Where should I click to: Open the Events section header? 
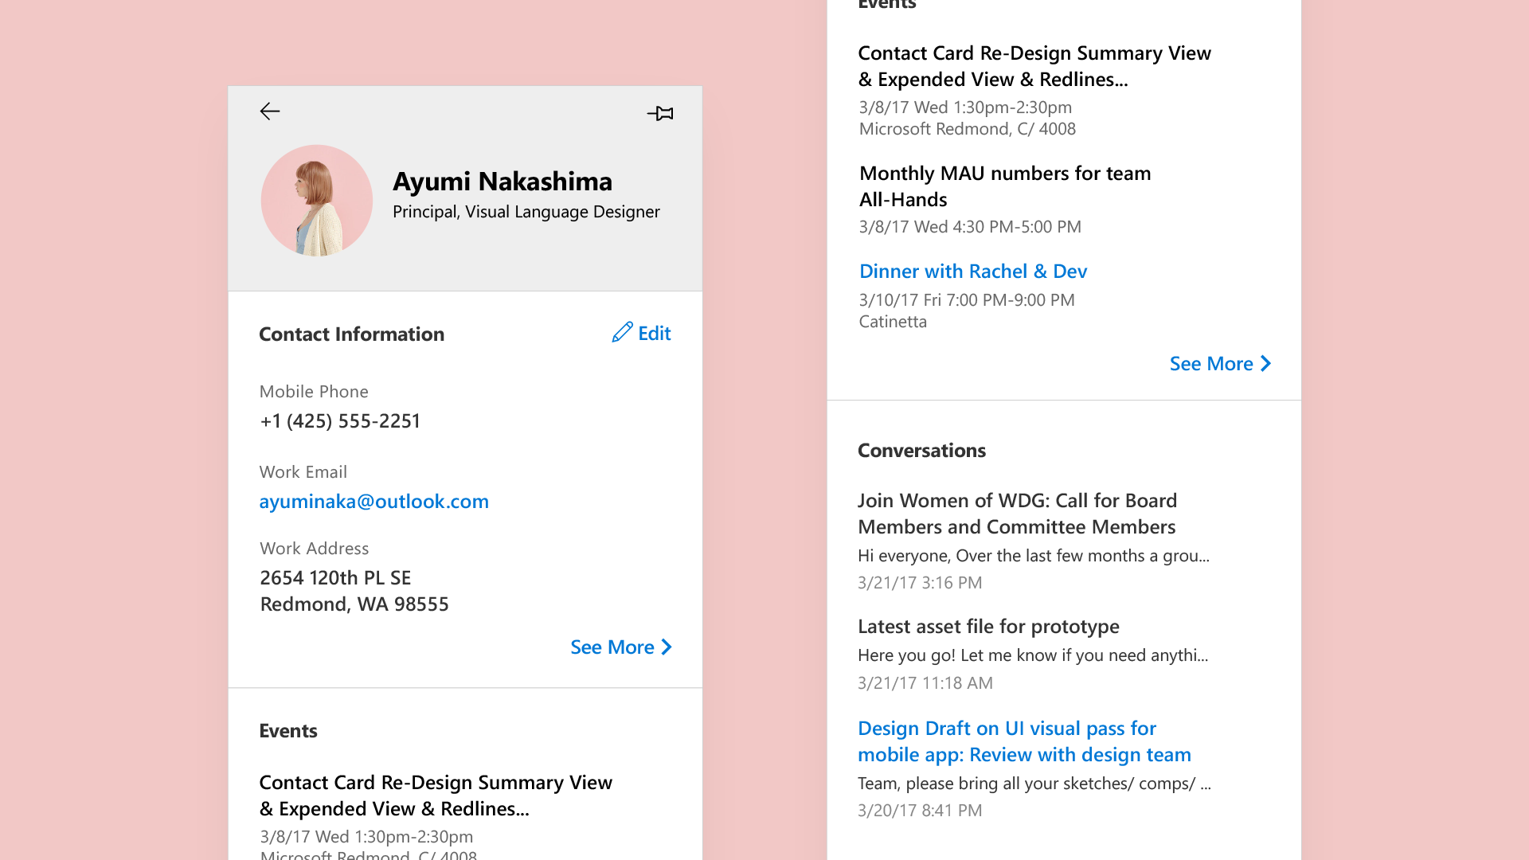(288, 730)
